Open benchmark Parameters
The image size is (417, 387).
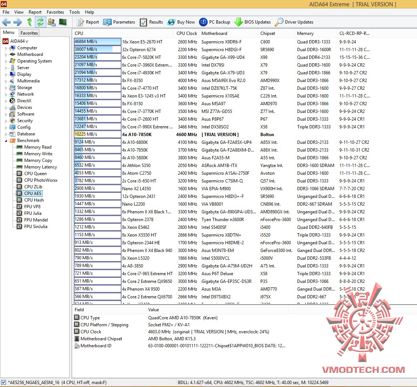(119, 22)
